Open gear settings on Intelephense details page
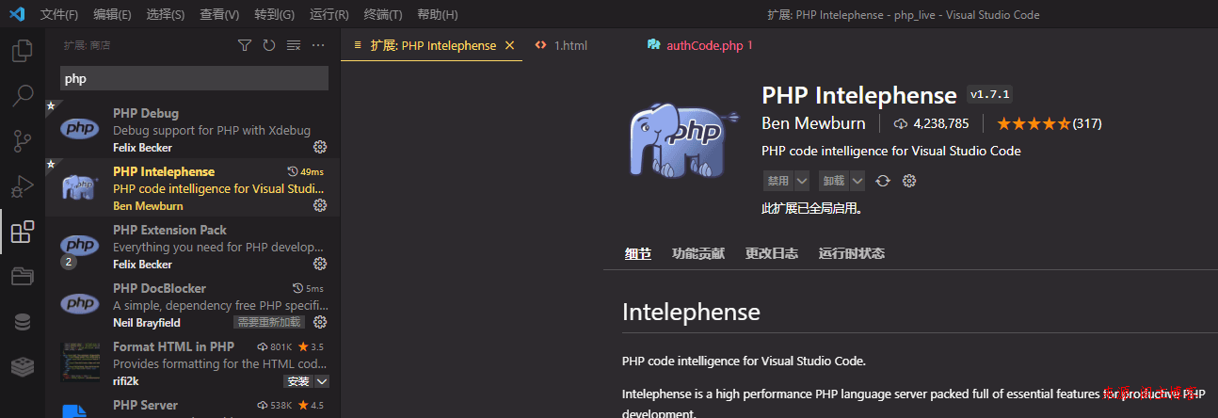1218x418 pixels. [x=909, y=181]
